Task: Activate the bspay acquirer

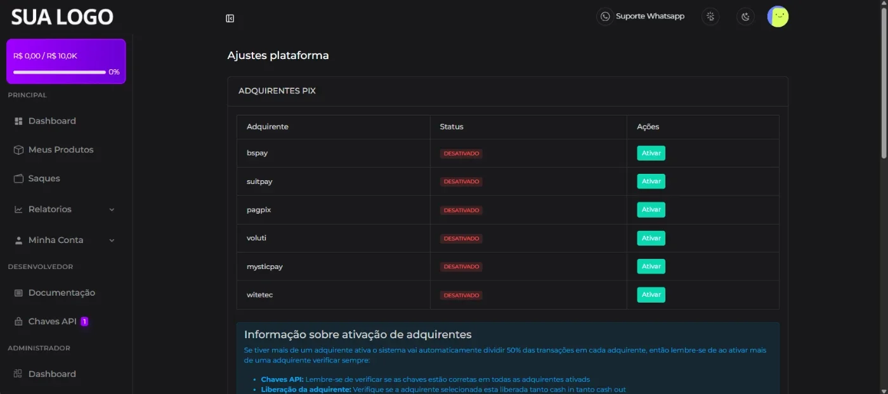Action: [651, 153]
